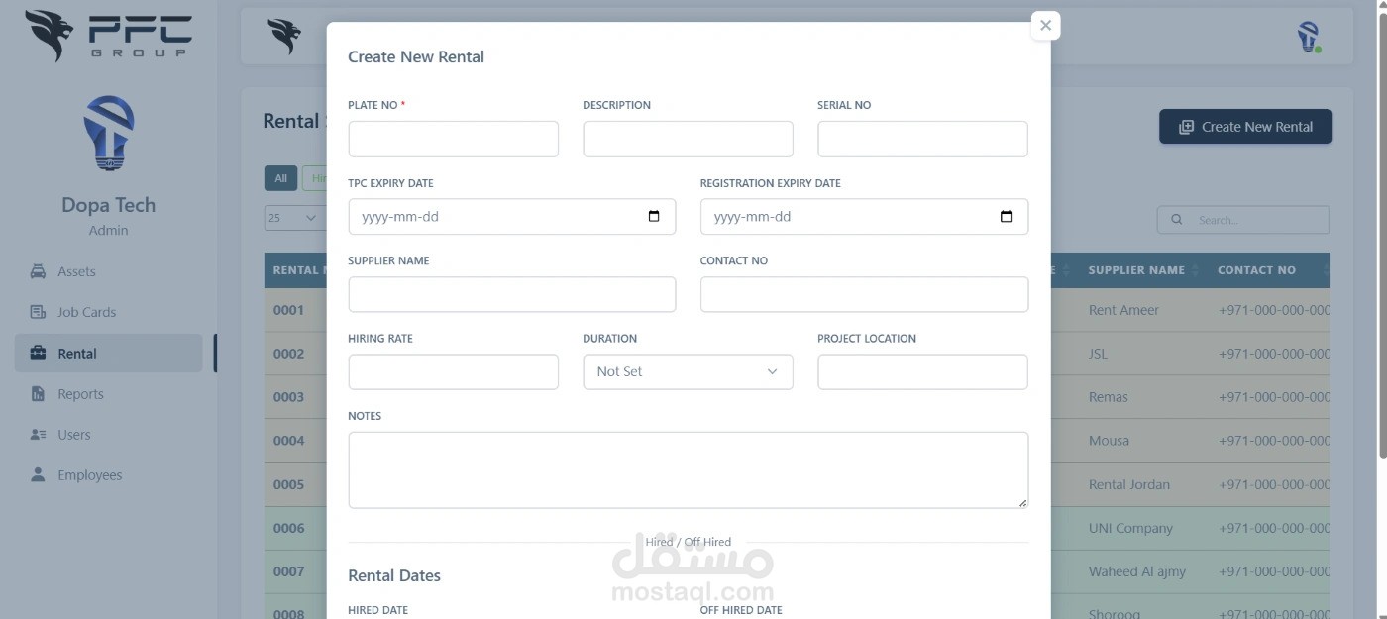
Task: Click supplier Mousa
Action: click(x=1109, y=441)
